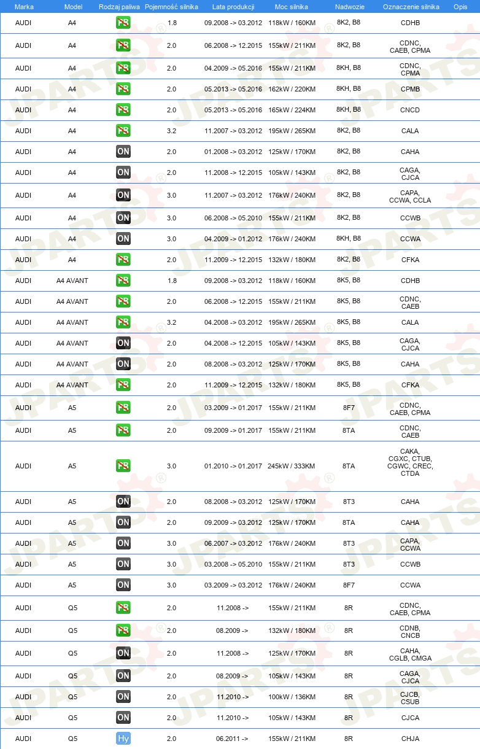The height and width of the screenshot is (749, 480).
Task: Click the petrol icon for A4 AVANT CALA
Action: [x=123, y=322]
